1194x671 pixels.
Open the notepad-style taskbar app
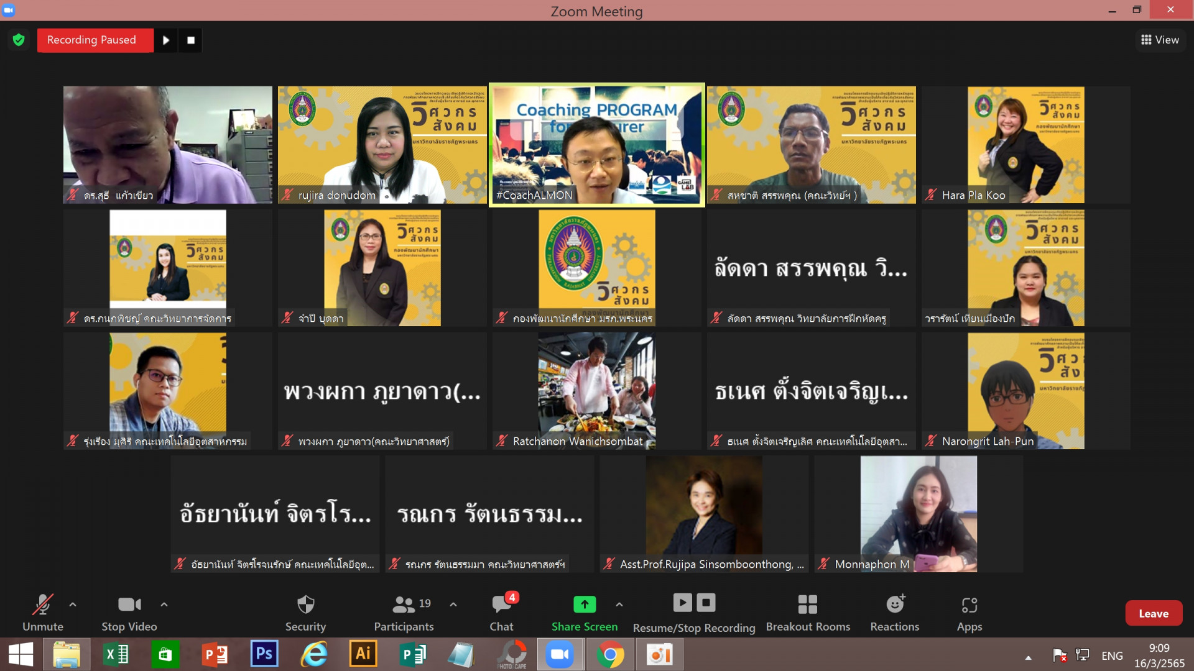(461, 654)
